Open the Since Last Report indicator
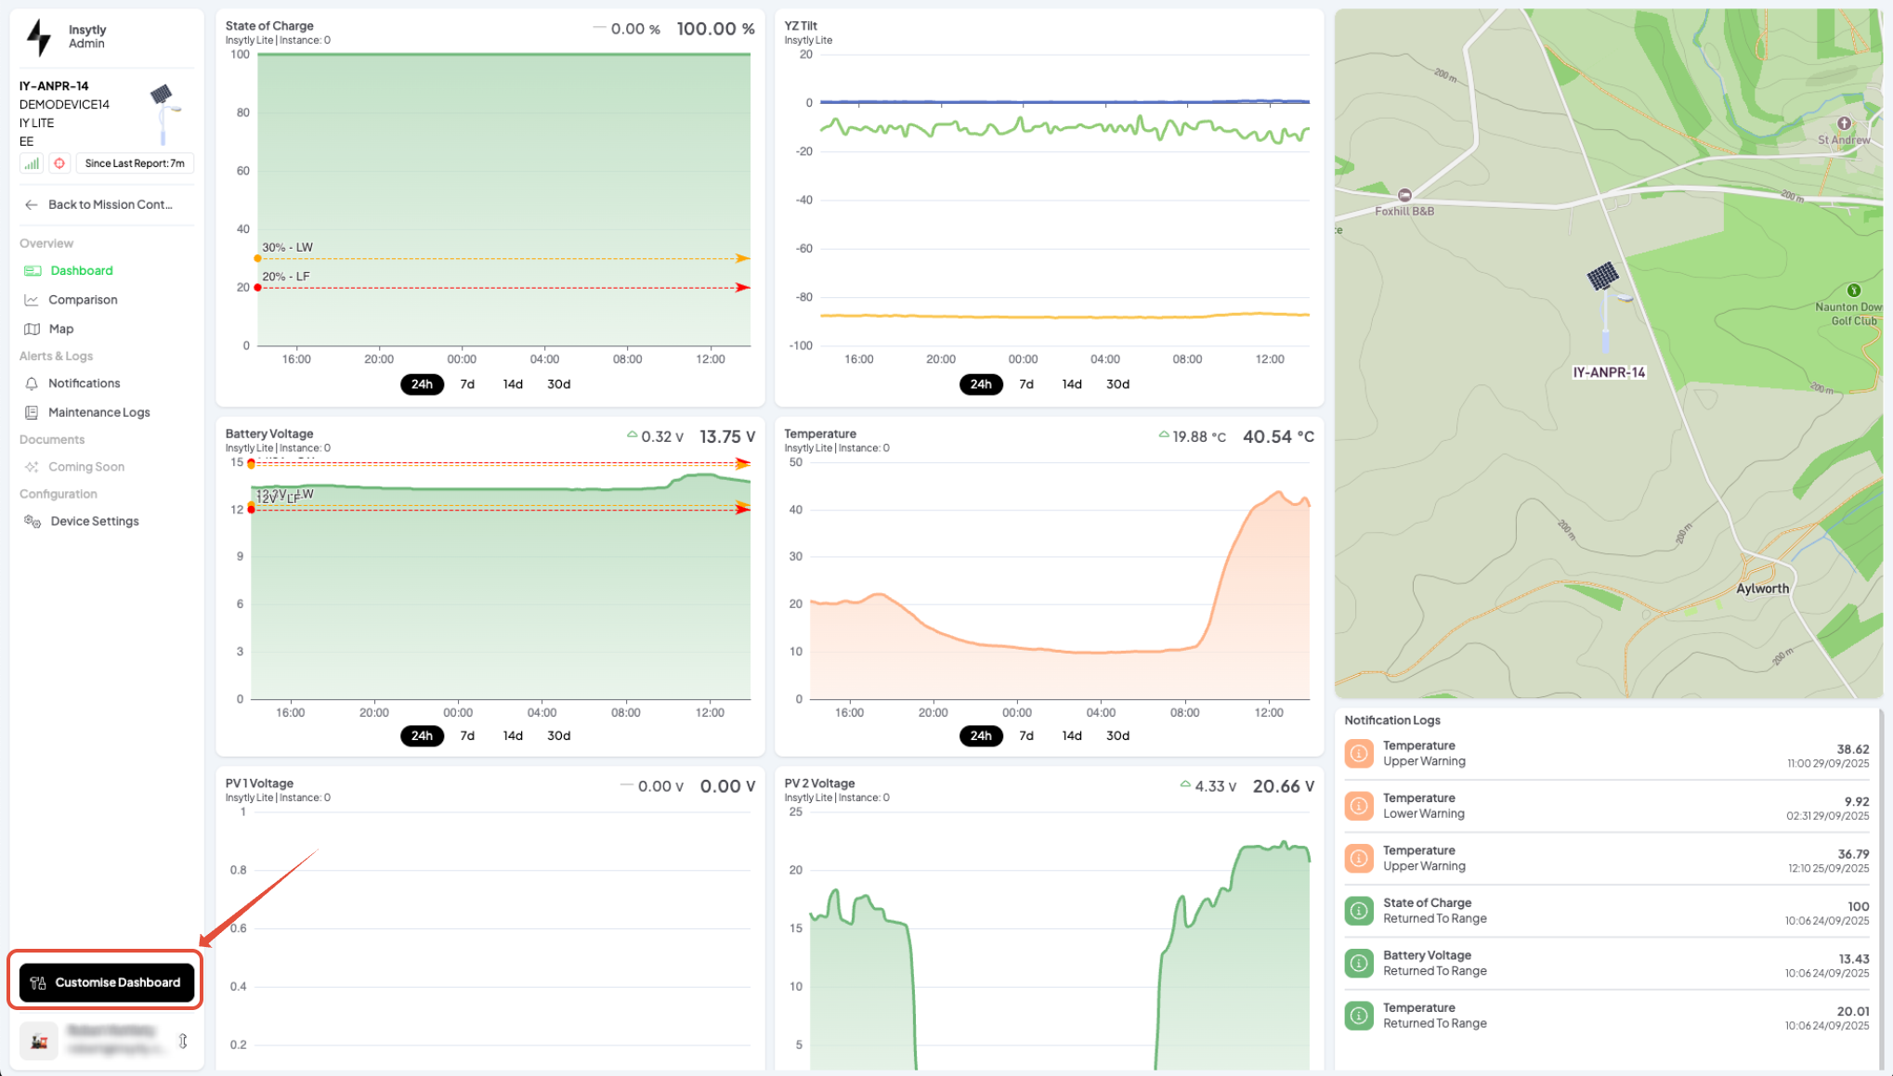The height and width of the screenshot is (1076, 1893). [135, 163]
